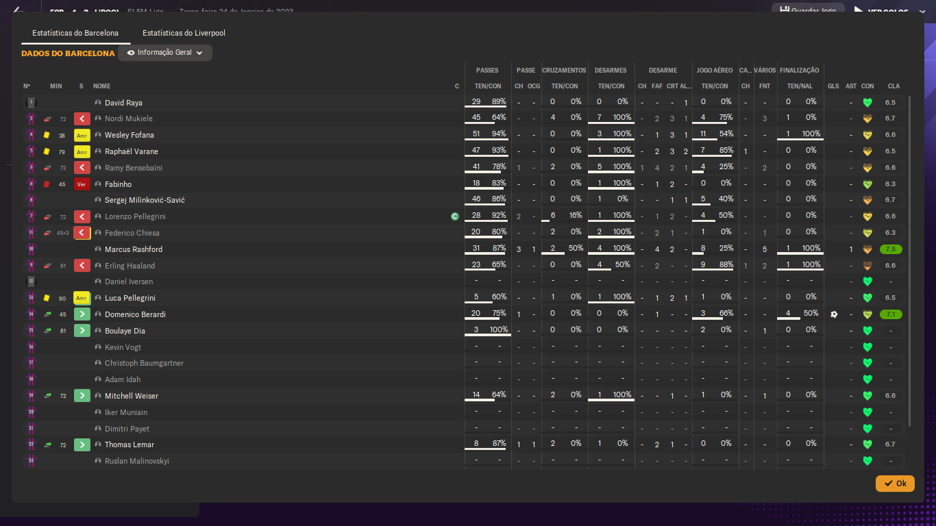Click the back arrow at the top left

pos(19,10)
